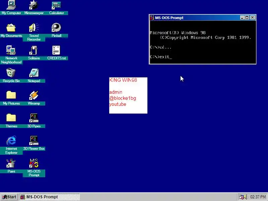Close the MS-DOS Prompt window
Viewport: 268px width, 201px height.
(x=253, y=18)
